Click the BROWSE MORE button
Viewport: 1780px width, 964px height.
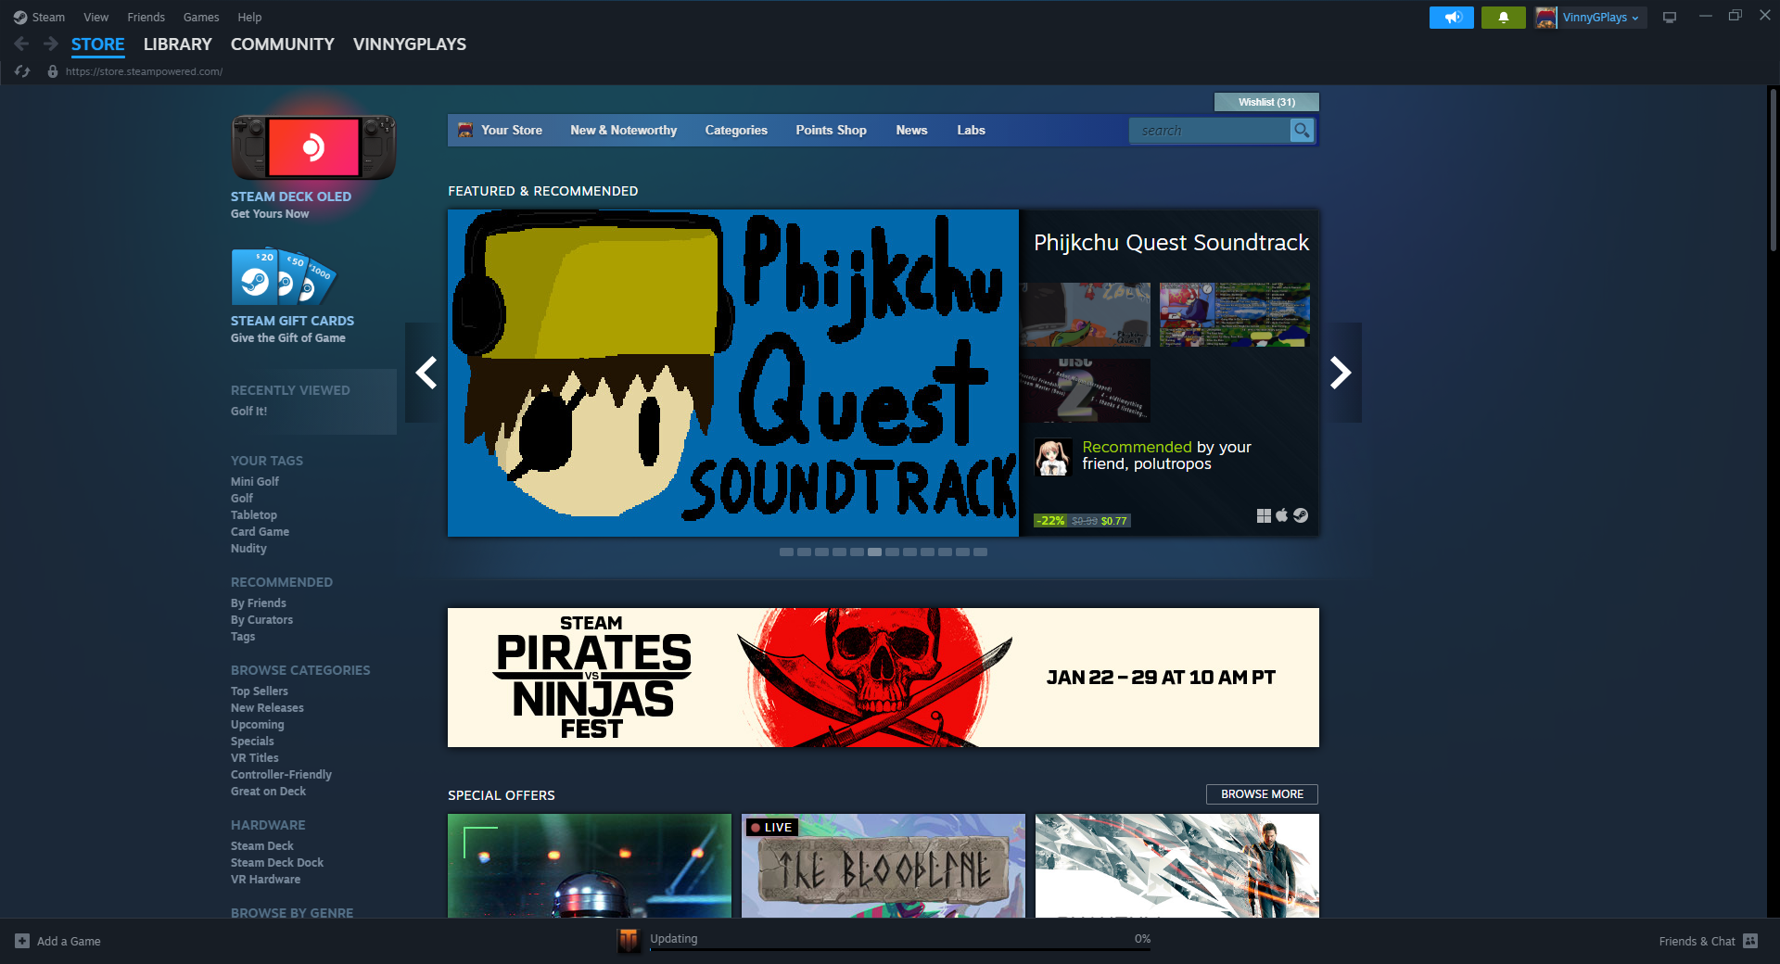pyautogui.click(x=1262, y=794)
